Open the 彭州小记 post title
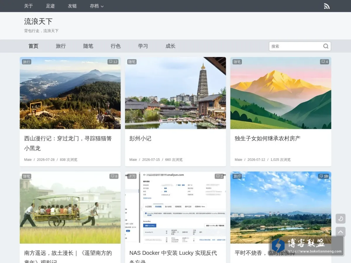The image size is (351, 263). pyautogui.click(x=140, y=139)
